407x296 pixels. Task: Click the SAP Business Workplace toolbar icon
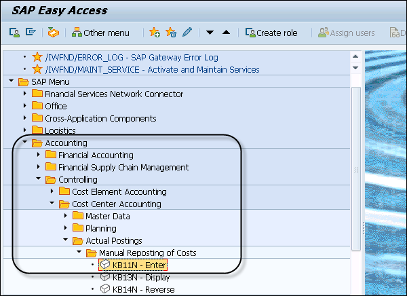coord(52,33)
